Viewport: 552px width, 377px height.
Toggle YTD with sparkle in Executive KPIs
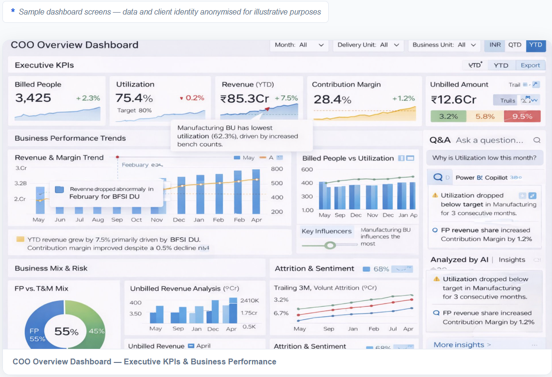(475, 65)
